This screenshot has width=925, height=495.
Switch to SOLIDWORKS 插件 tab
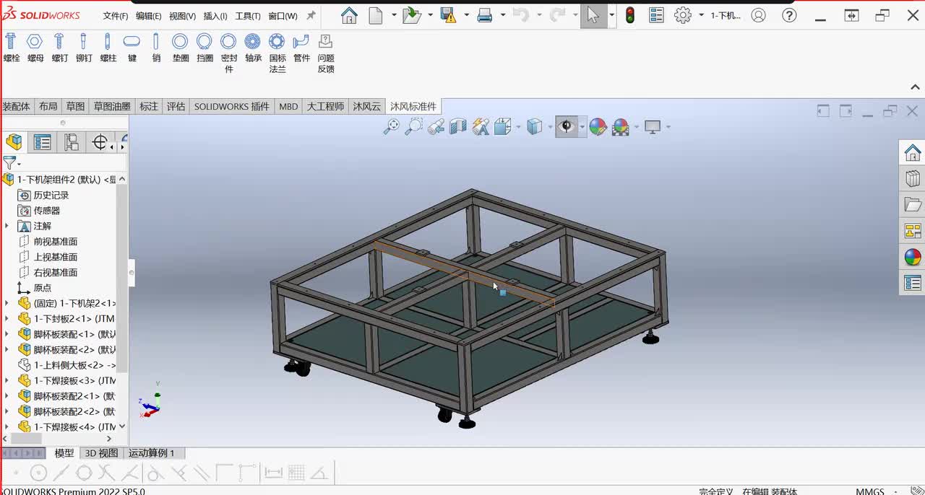click(232, 106)
